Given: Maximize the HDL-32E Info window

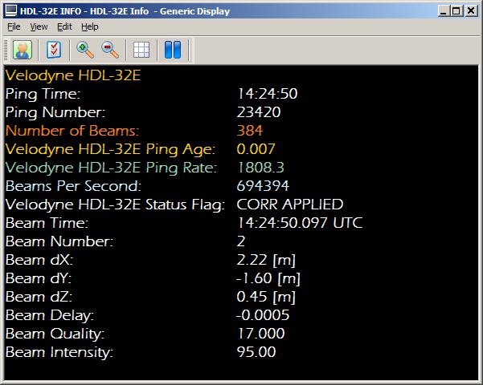Looking at the screenshot, I should 456,11.
